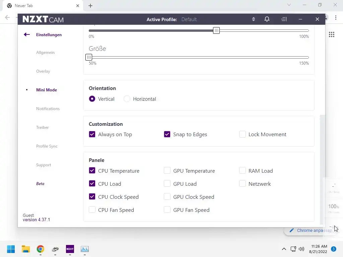
Task: Click Active Profile Default text
Action: coord(171,19)
